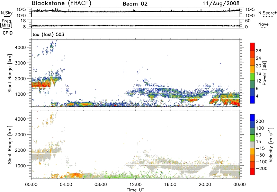Click the 'N.Search' legend label
The width and height of the screenshot is (277, 192).
pos(267,13)
